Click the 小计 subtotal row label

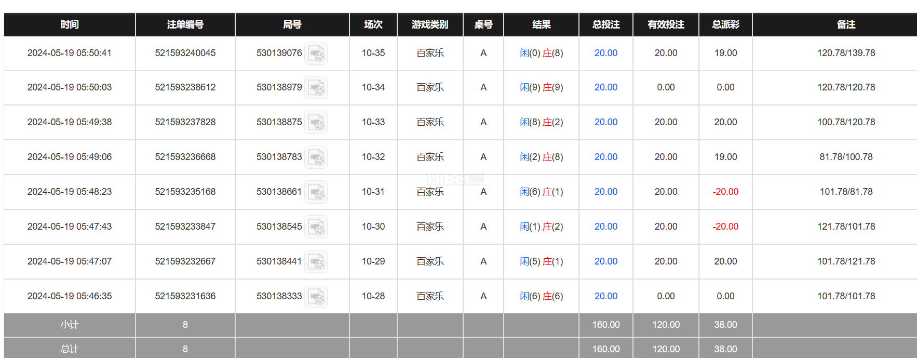70,325
